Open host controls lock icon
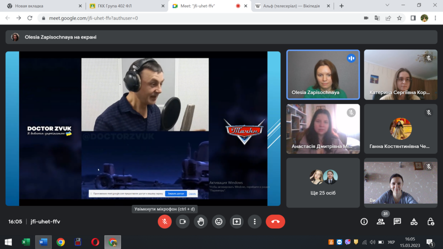 pyautogui.click(x=430, y=221)
